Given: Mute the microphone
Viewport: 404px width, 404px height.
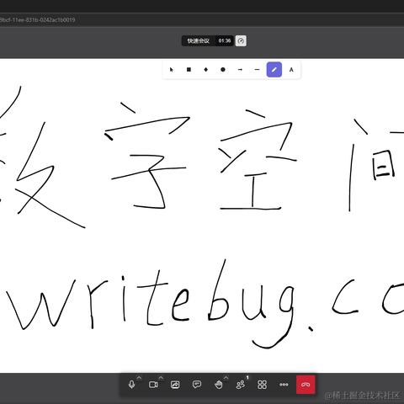Looking at the screenshot, I should click(x=131, y=385).
